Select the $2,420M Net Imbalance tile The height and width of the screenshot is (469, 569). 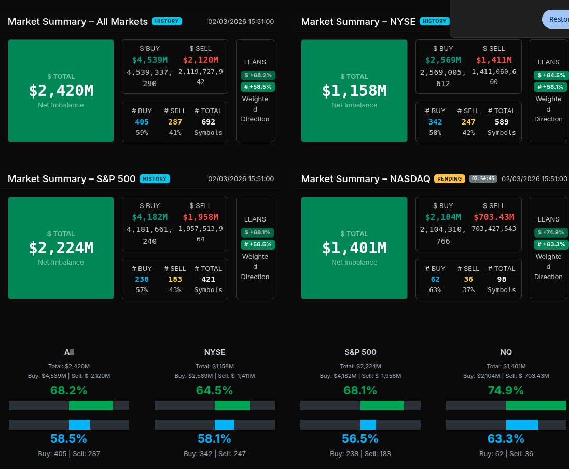(x=61, y=91)
